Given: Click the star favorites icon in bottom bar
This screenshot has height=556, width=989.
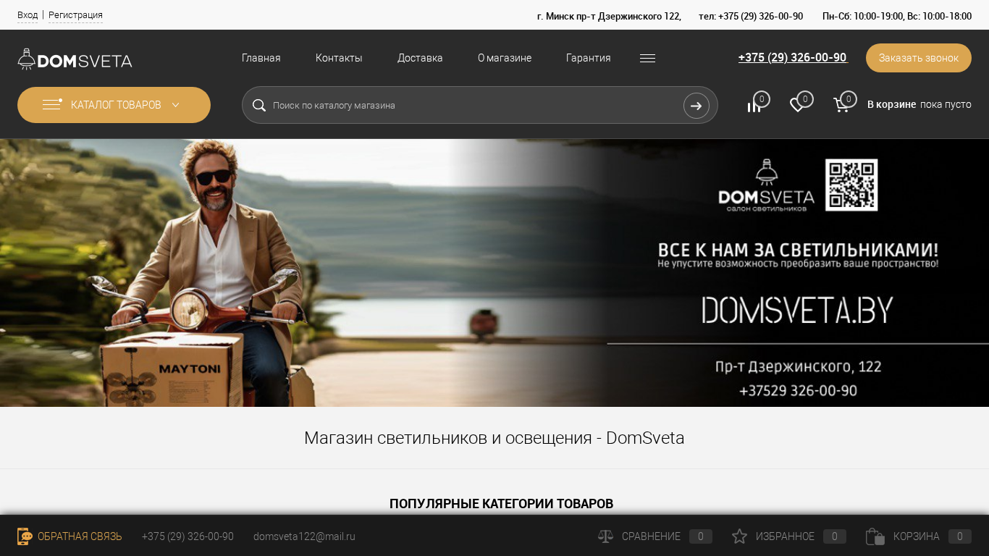Looking at the screenshot, I should (x=739, y=536).
